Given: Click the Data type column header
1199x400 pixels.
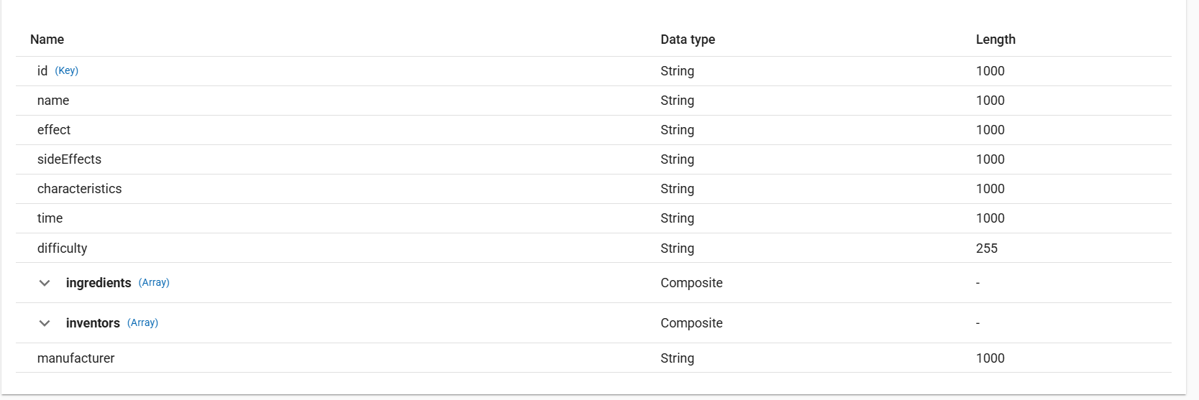Looking at the screenshot, I should tap(688, 39).
